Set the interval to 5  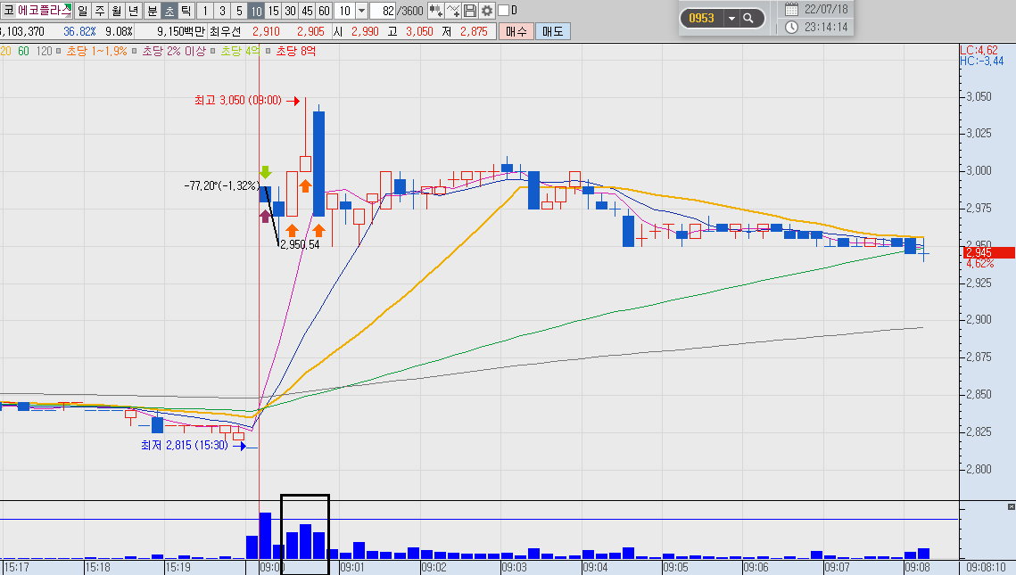coord(239,11)
